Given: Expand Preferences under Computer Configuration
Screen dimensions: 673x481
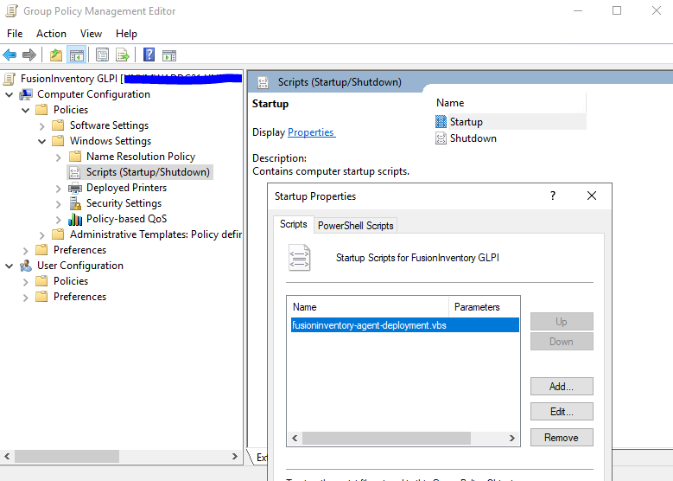Looking at the screenshot, I should click(x=25, y=251).
